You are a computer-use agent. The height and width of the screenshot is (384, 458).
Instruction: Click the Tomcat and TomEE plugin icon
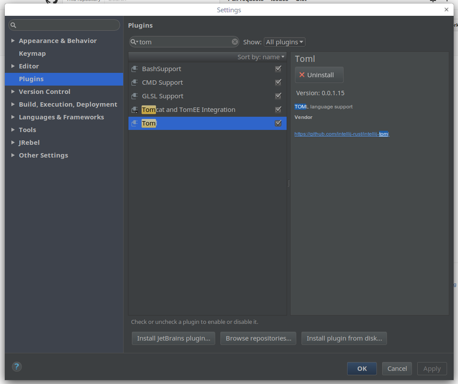[x=135, y=110]
